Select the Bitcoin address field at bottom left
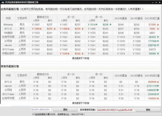 (42, 110)
